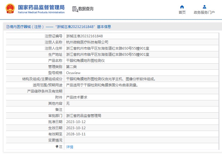Go to 首页 navigation item

pos(182,13)
